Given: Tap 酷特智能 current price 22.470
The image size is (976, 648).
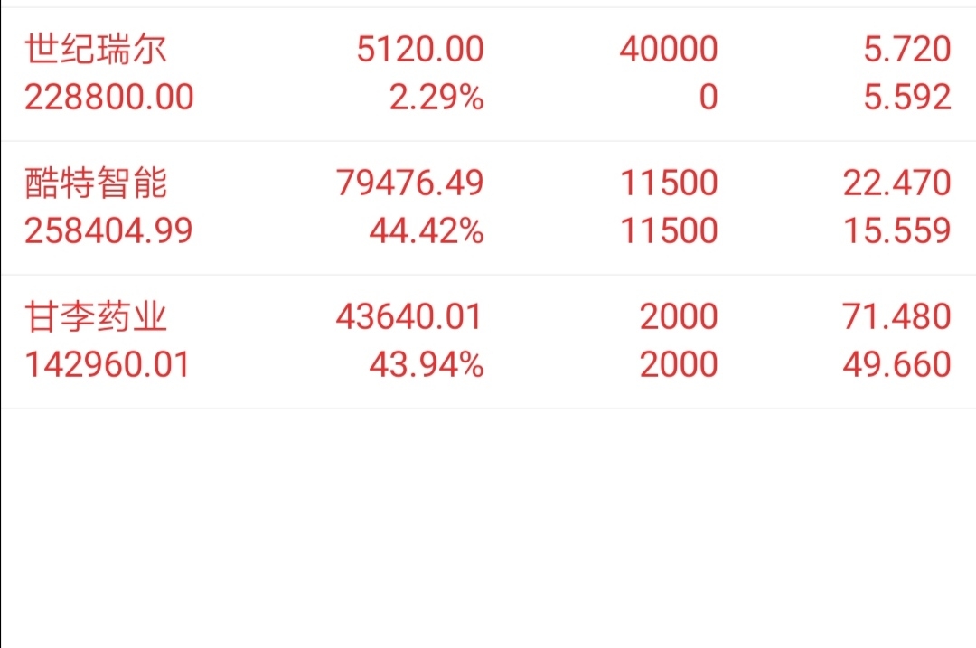Looking at the screenshot, I should pyautogui.click(x=897, y=183).
